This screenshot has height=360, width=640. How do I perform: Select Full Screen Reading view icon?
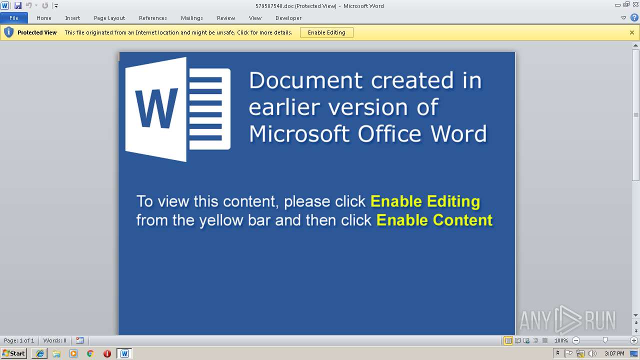[517, 340]
